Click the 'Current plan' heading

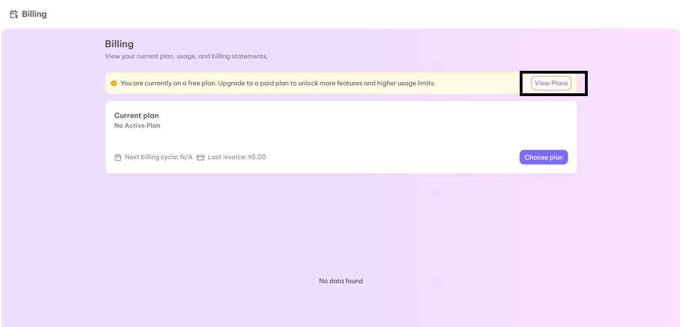click(137, 115)
